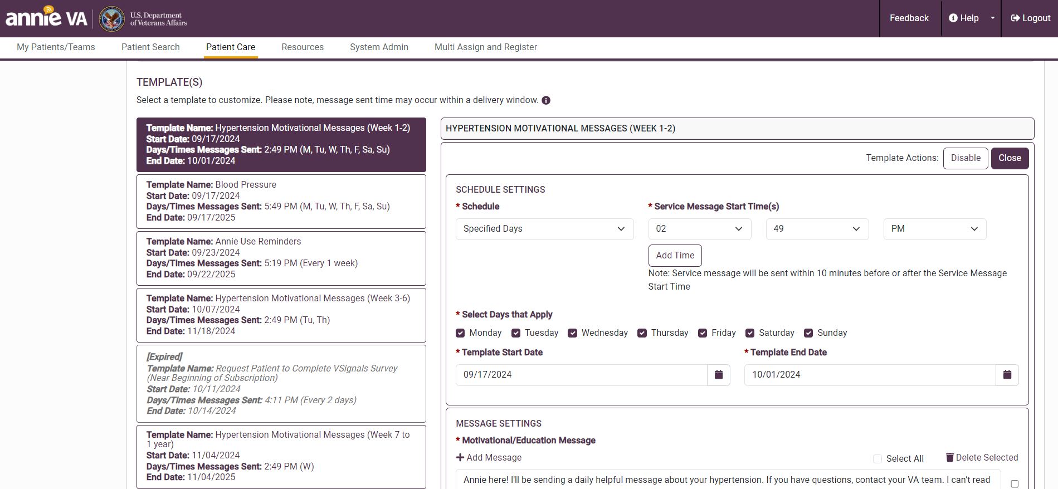Click the Monday day label
Image resolution: width=1058 pixels, height=489 pixels.
tap(485, 333)
